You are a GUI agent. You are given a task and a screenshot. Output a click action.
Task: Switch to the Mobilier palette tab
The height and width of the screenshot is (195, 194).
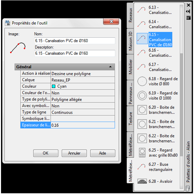(x=130, y=67)
